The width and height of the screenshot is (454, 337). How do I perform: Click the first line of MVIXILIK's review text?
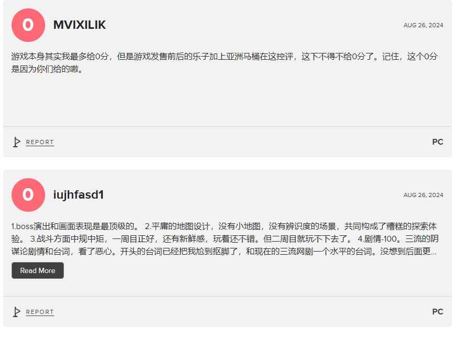224,56
